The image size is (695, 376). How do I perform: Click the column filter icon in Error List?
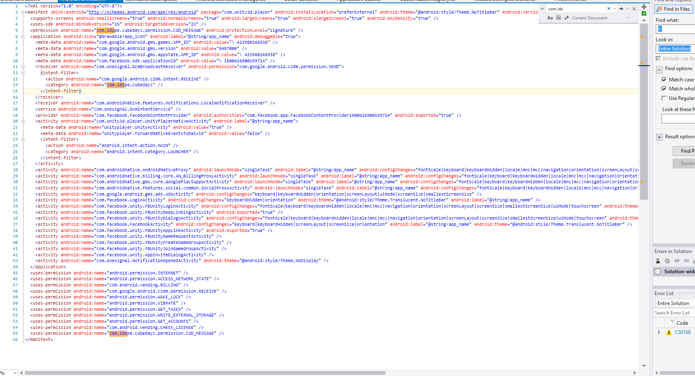(672, 321)
